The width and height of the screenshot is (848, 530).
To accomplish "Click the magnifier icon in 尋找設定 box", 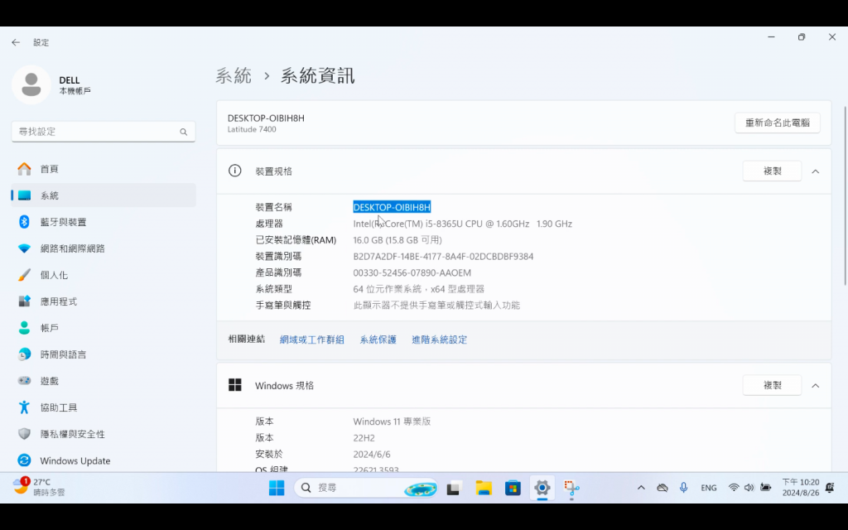I will [183, 132].
